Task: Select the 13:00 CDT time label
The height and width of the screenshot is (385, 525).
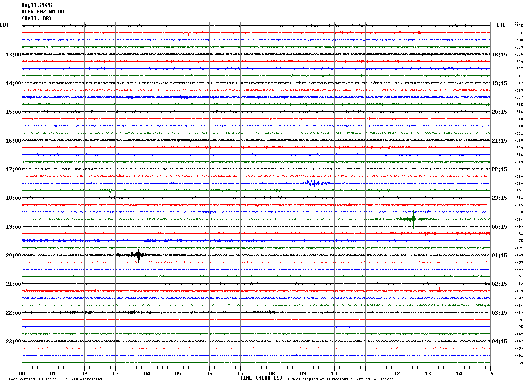Action: click(x=13, y=55)
